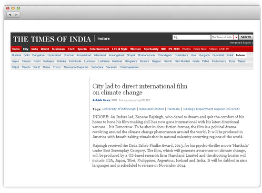Select Delhi city link
The height and width of the screenshot is (193, 262).
click(x=27, y=55)
